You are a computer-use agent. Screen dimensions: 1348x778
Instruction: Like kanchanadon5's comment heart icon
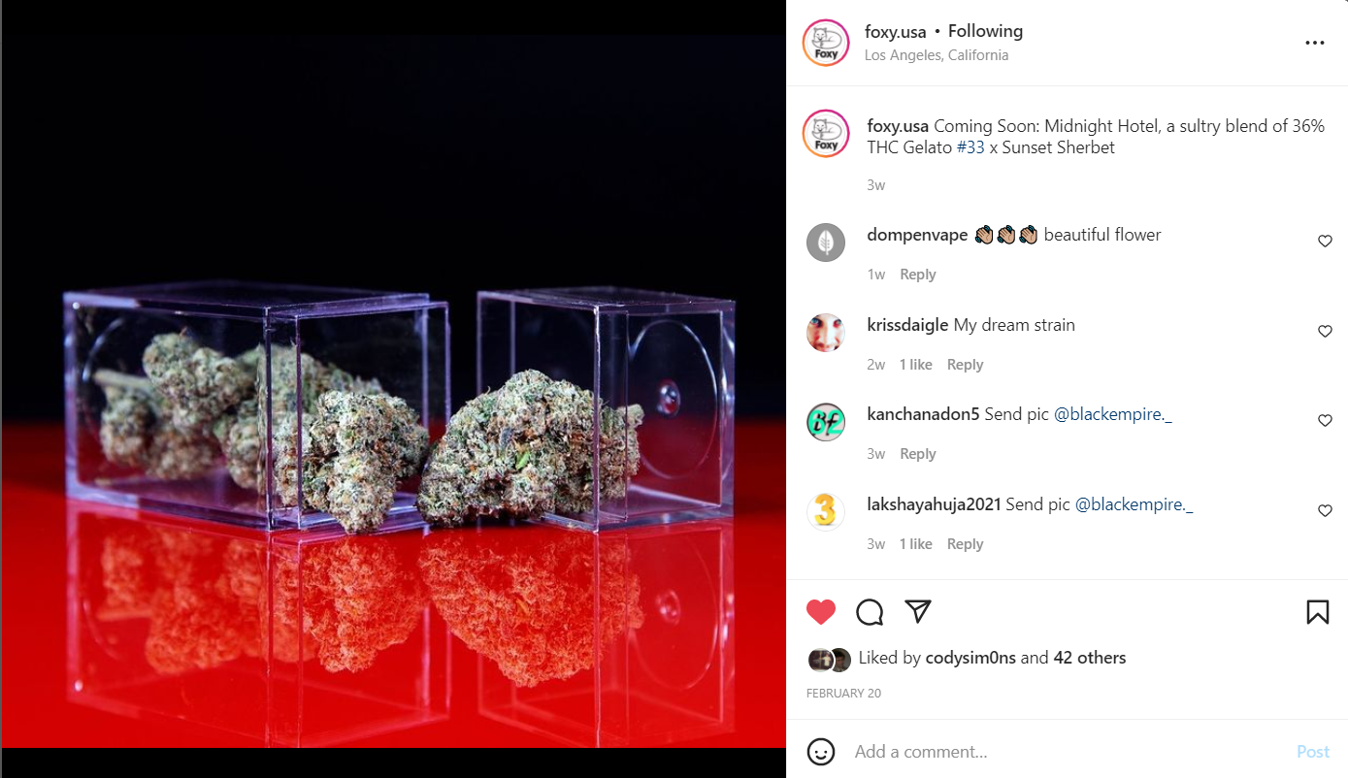coord(1325,420)
